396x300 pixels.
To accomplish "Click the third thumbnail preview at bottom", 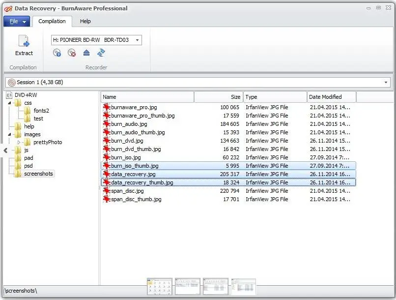I will tap(215, 286).
